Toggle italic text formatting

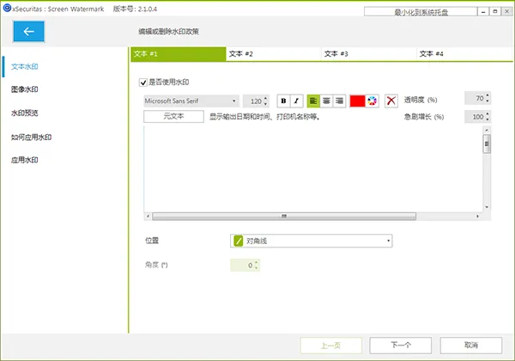297,101
